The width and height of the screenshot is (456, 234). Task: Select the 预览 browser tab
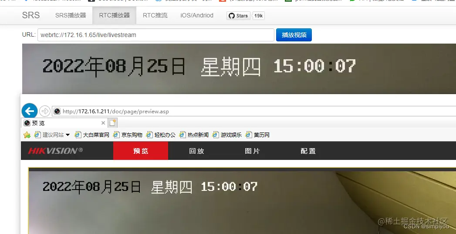(64, 123)
